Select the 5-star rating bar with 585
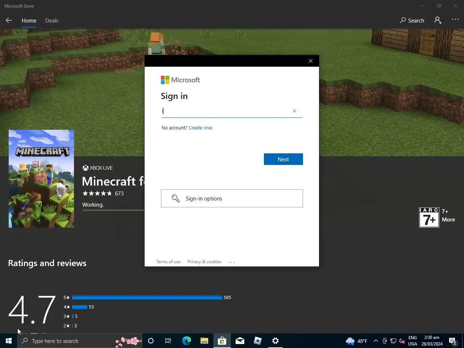Screen dimensions: 464x348 (x=147, y=297)
